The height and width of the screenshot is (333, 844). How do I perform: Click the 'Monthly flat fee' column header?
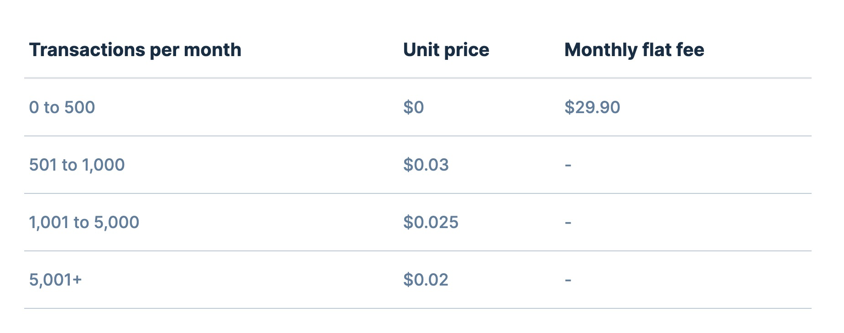coord(634,50)
